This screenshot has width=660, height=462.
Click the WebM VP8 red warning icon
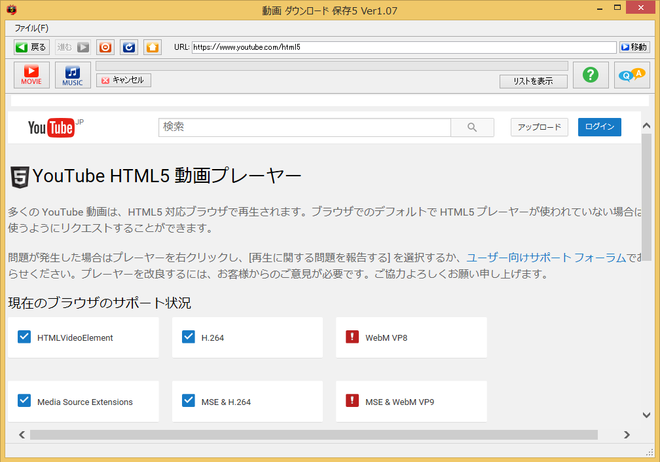point(352,337)
